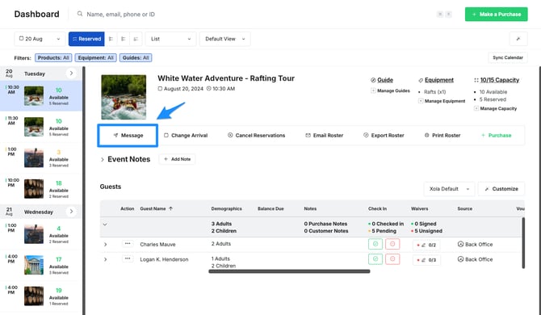Click the Customize button
Image resolution: width=541 pixels, height=315 pixels.
coord(501,189)
